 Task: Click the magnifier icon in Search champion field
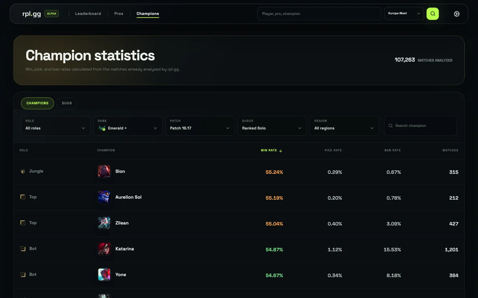point(391,126)
